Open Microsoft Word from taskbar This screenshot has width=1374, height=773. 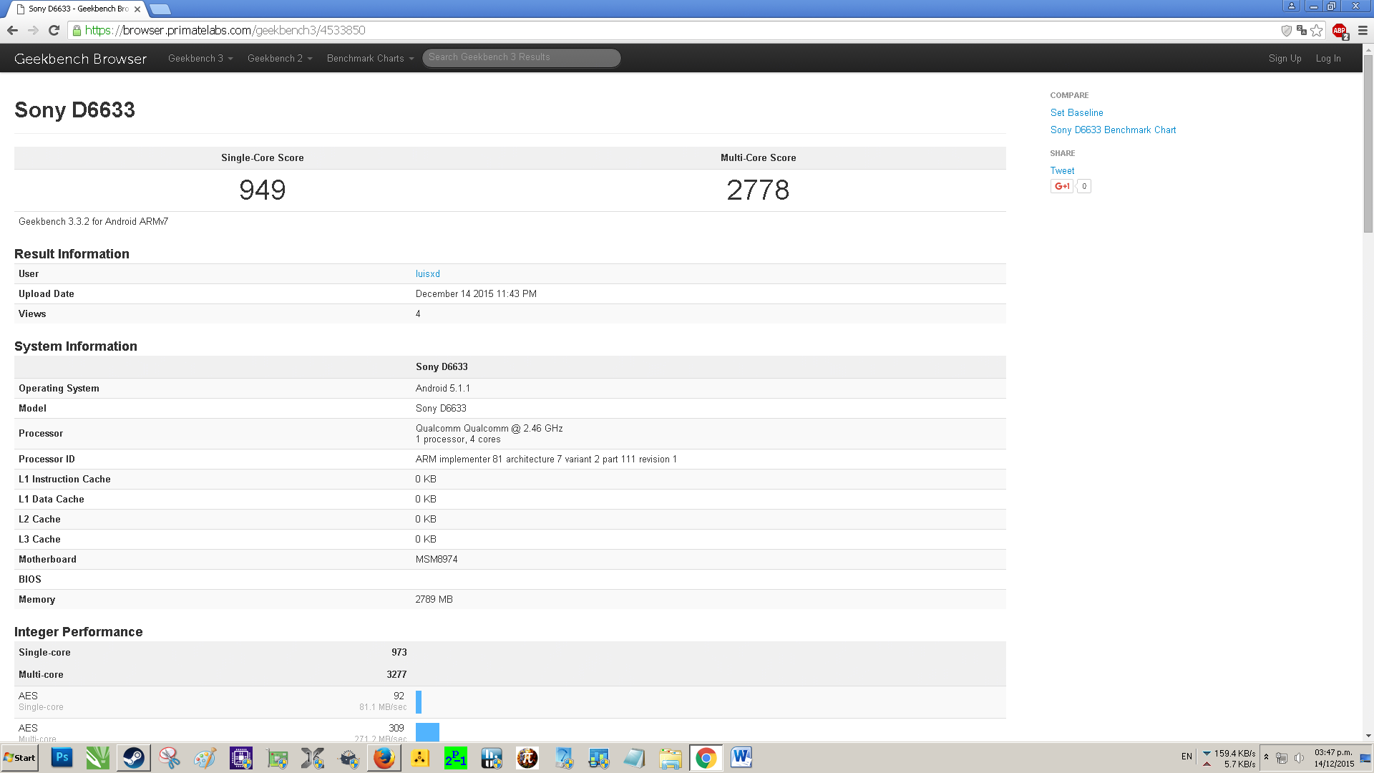[742, 758]
